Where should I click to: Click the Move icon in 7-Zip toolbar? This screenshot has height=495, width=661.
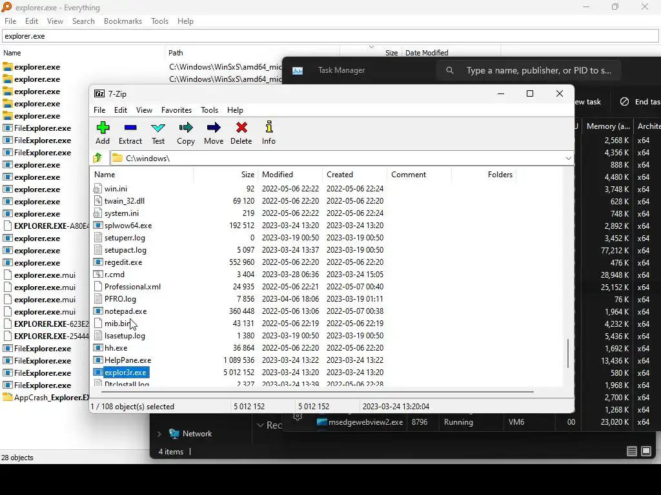pyautogui.click(x=214, y=128)
